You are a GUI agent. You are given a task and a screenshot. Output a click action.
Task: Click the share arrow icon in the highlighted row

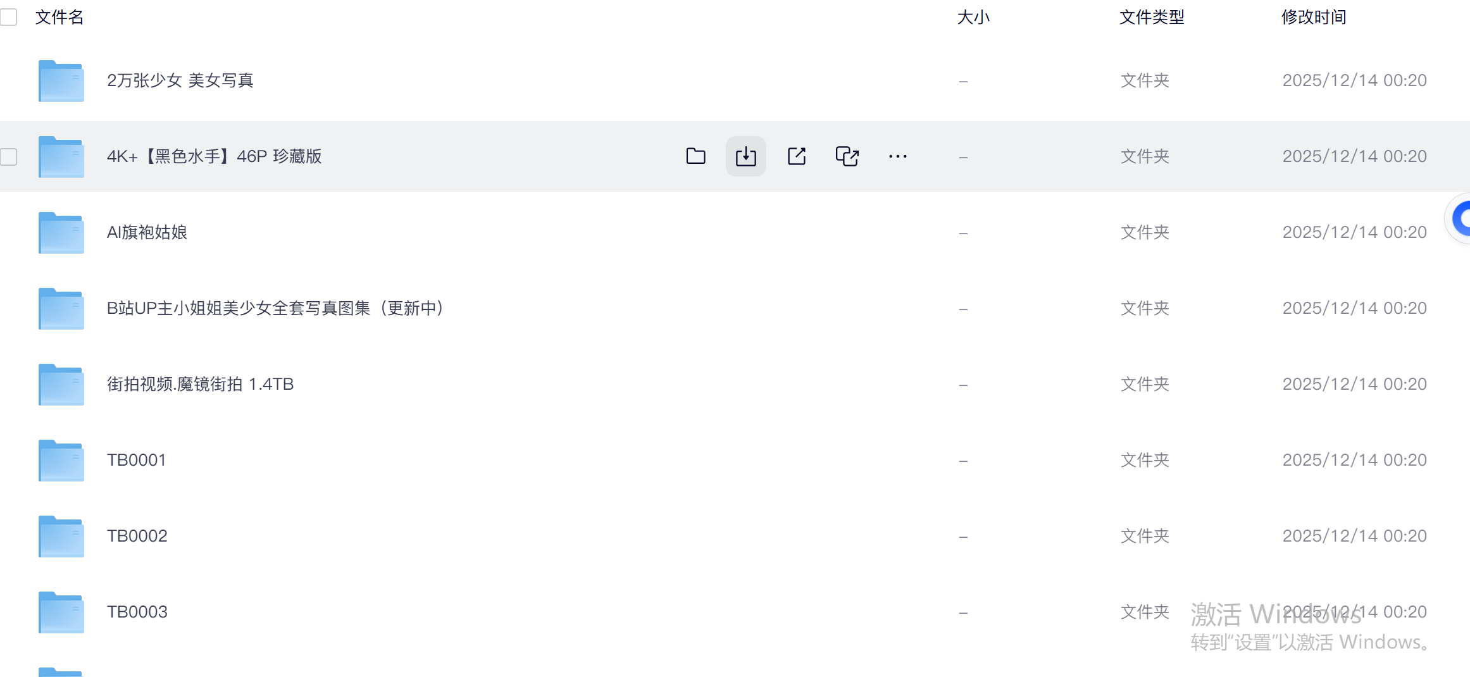pos(796,156)
